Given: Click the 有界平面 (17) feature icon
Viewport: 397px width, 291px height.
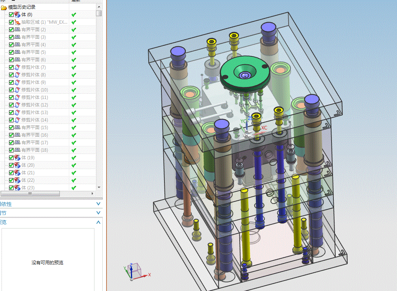Looking at the screenshot, I should pyautogui.click(x=17, y=143).
